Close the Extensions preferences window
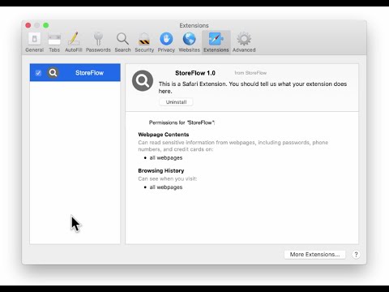 pos(28,25)
